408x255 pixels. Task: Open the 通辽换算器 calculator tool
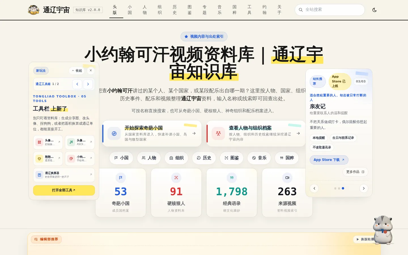[64, 175]
